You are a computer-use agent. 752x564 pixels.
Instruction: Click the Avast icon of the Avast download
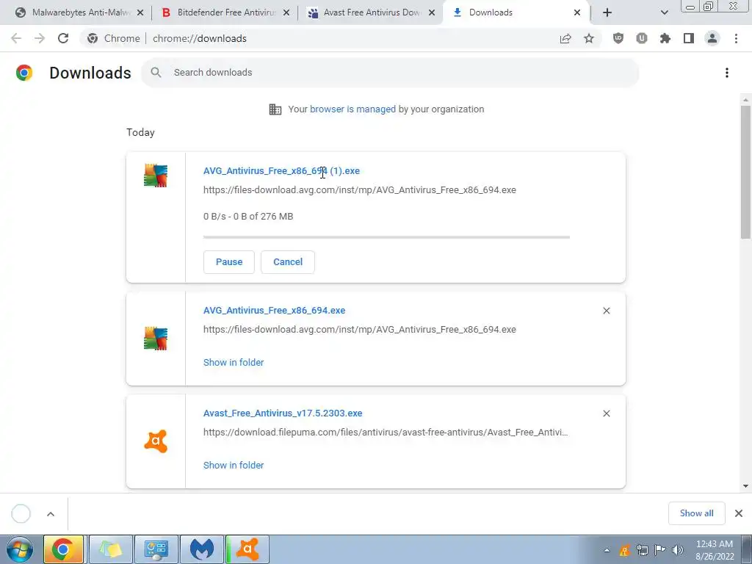click(156, 441)
